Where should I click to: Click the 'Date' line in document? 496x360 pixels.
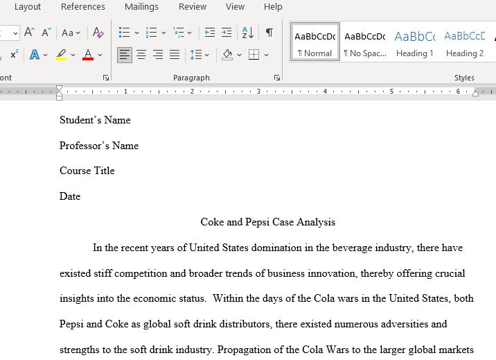[x=70, y=196]
